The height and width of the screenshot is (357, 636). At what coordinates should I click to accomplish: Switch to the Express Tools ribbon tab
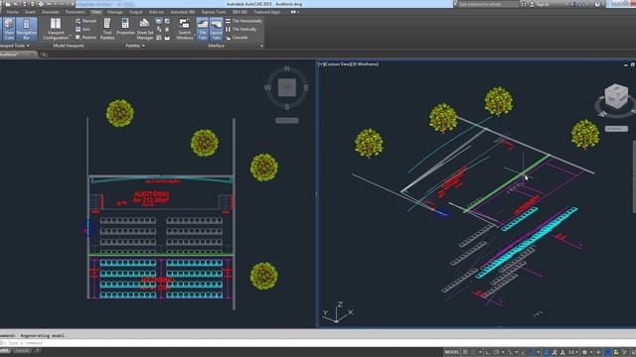[214, 12]
